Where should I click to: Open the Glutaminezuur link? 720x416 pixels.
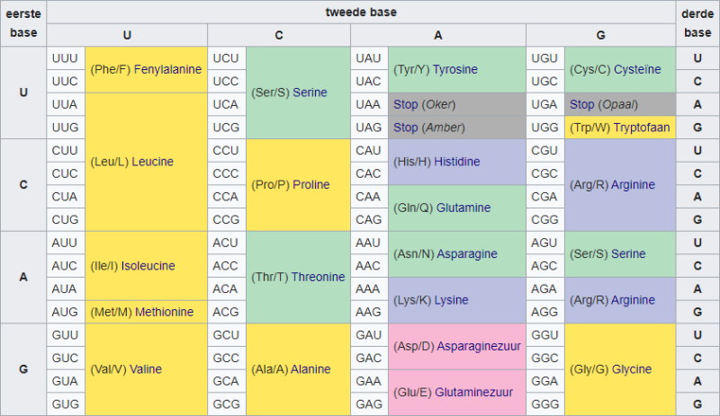(x=480, y=393)
